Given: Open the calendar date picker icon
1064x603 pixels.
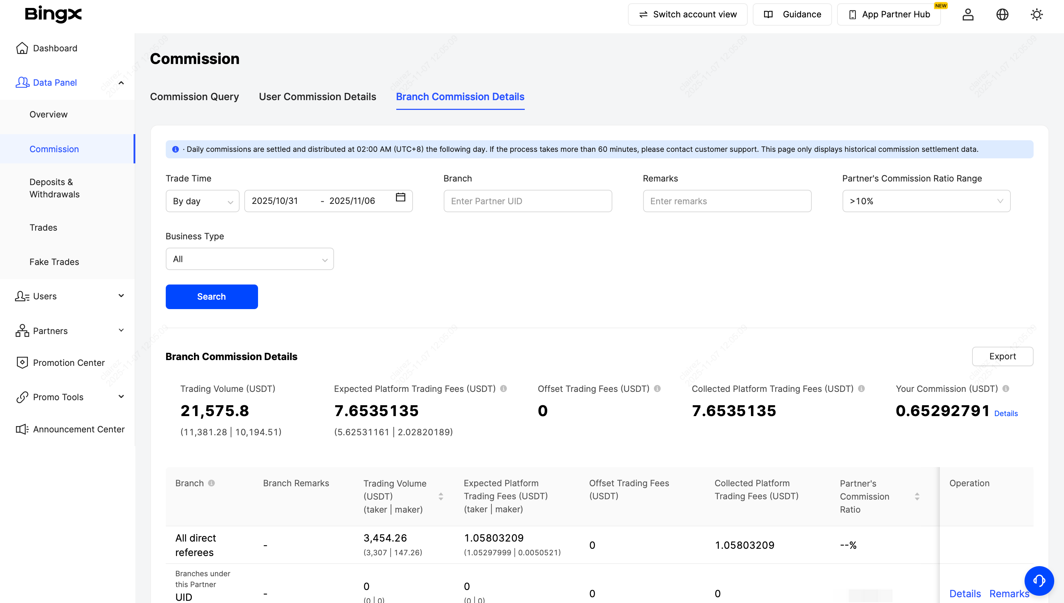Looking at the screenshot, I should (400, 197).
